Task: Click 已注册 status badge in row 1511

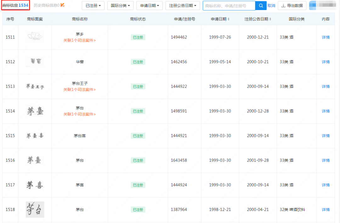Action: coord(138,37)
